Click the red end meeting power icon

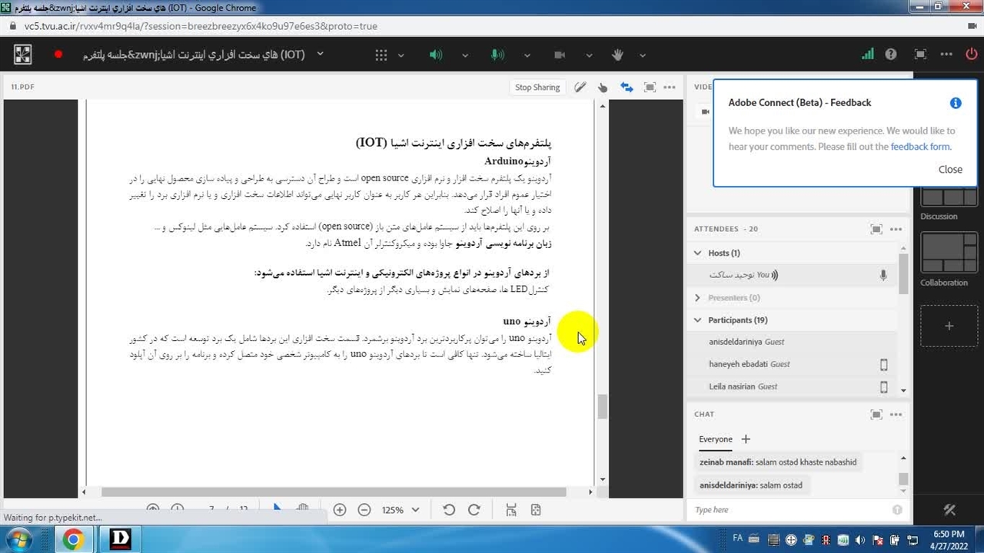[971, 55]
